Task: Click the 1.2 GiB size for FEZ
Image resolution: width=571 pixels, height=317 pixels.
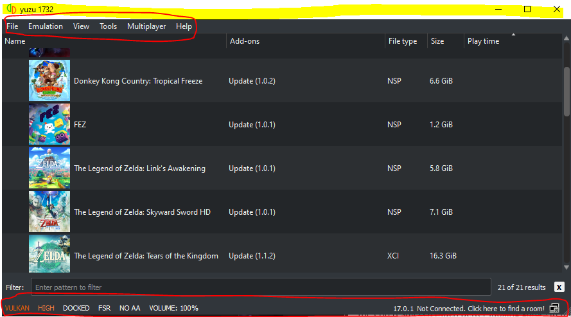Action: coord(441,125)
